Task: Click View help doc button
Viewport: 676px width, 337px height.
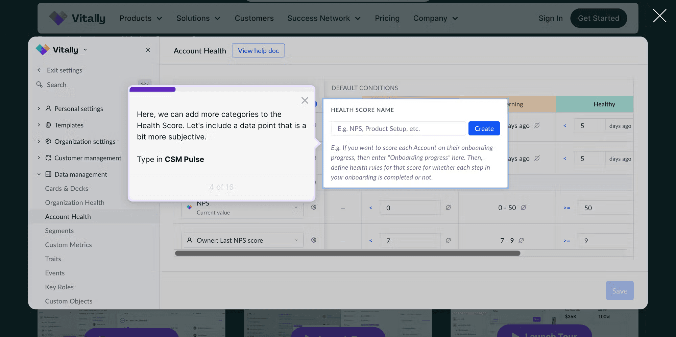Action: tap(258, 51)
